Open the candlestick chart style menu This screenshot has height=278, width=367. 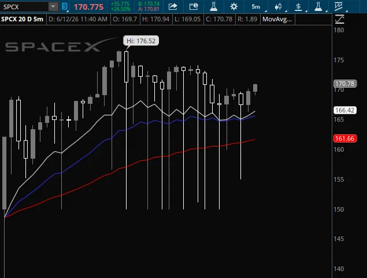coord(279,6)
